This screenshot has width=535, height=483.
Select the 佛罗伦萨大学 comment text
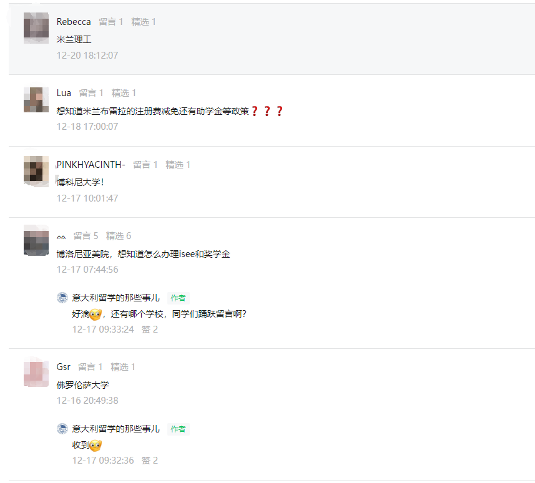coord(82,385)
